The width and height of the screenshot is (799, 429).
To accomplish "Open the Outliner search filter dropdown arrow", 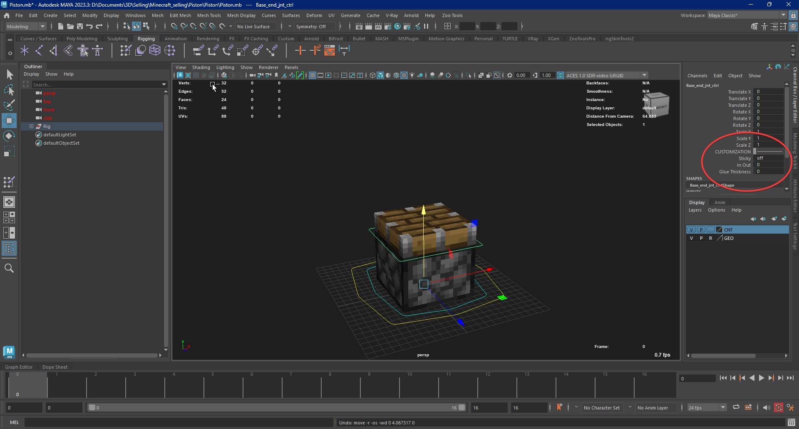I will [164, 84].
